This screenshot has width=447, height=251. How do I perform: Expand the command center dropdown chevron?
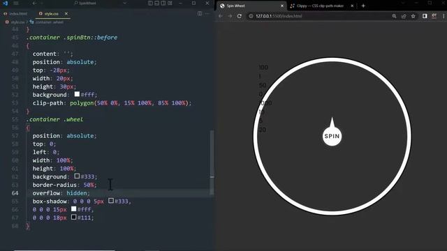tap(124, 3)
